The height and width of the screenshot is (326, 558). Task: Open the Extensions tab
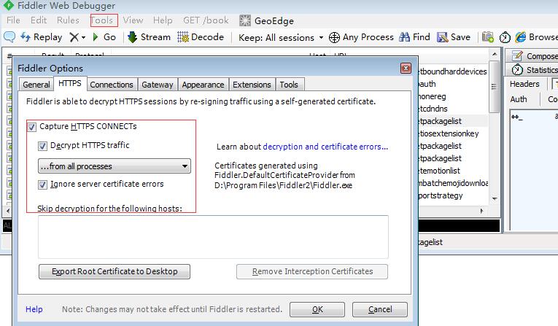pos(252,85)
